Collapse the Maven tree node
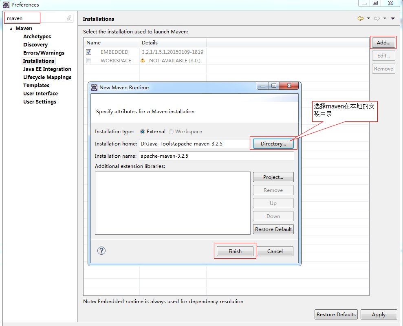Image resolution: width=403 pixels, height=326 pixels. pos(11,29)
